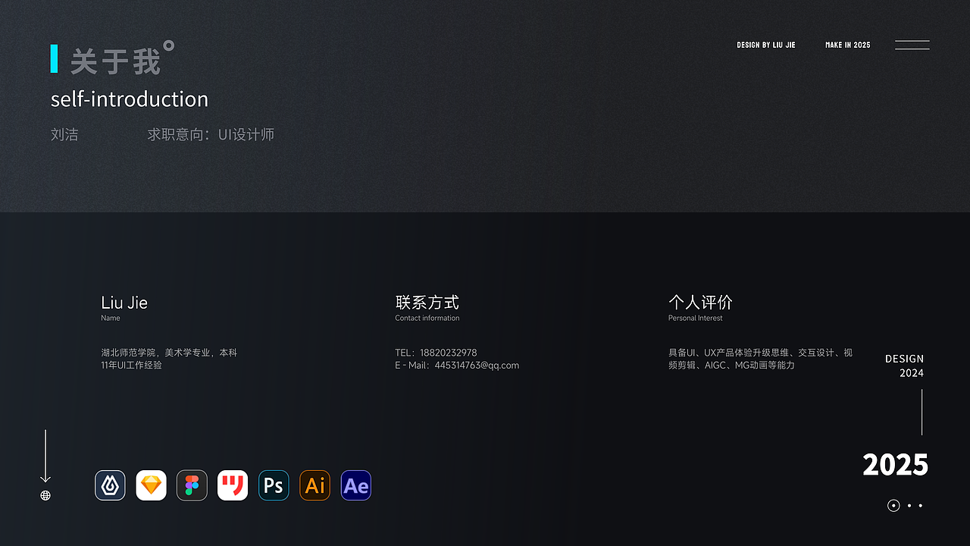Select the second pagination dot
Screen dimensions: 970x546
click(x=909, y=505)
